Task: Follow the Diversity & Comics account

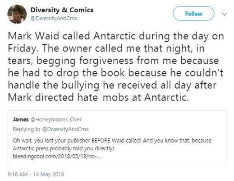Action: coord(193,14)
